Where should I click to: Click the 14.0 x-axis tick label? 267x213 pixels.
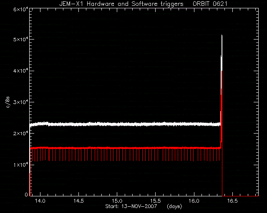tap(40, 201)
